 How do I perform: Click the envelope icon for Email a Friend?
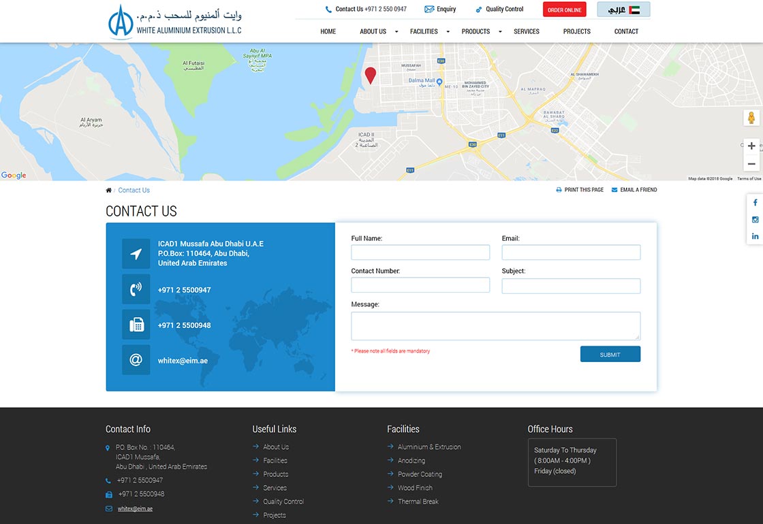tap(614, 190)
